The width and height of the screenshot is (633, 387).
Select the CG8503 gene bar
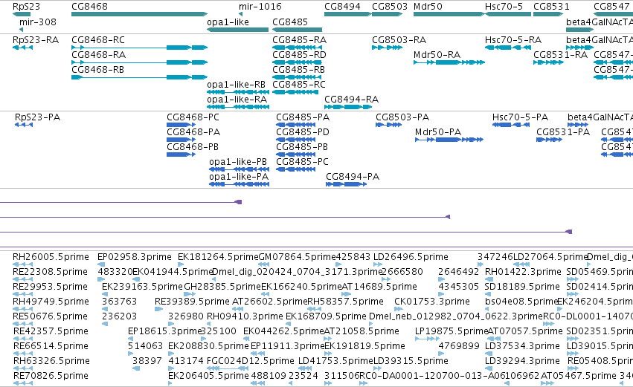[x=387, y=14]
